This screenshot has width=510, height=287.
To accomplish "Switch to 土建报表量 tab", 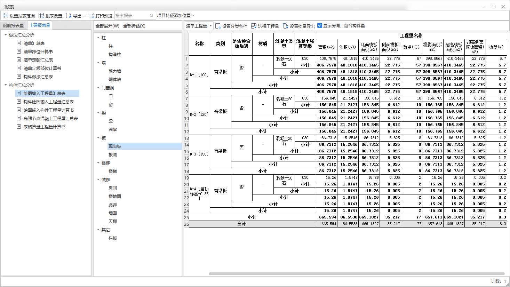I will 40,25.
